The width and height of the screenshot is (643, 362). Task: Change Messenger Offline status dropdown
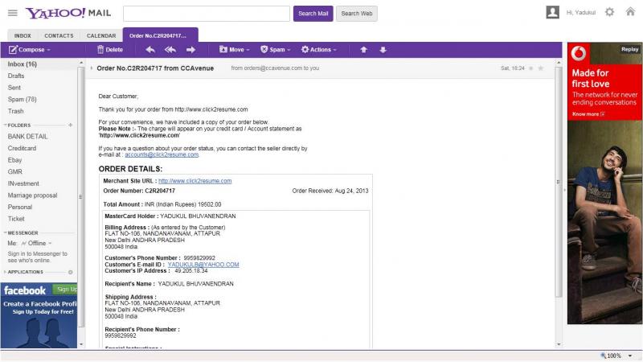[37, 243]
